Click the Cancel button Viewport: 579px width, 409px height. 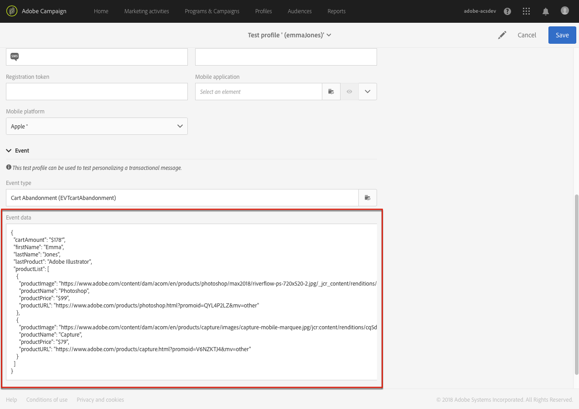[x=527, y=35]
